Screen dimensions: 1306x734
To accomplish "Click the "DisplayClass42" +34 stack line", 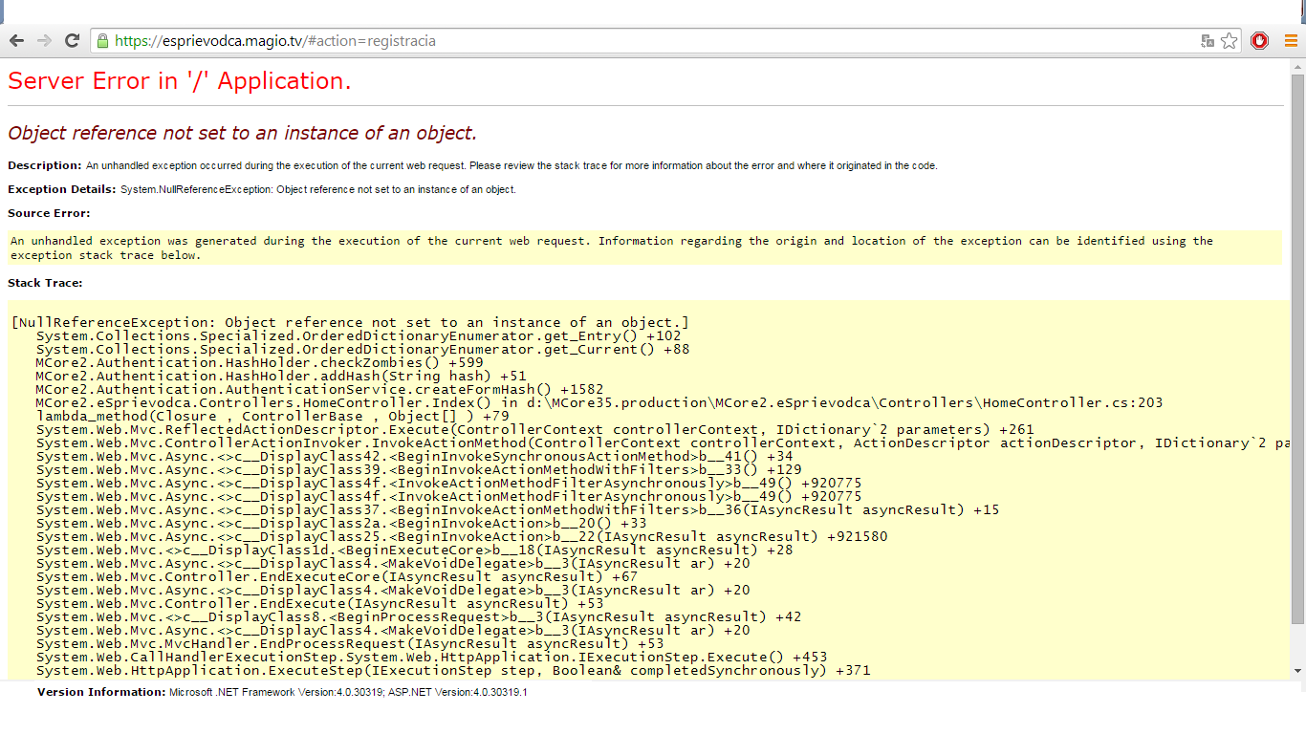I will pos(414,456).
